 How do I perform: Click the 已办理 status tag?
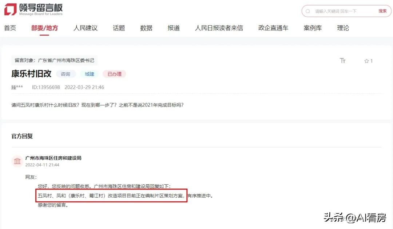tap(114, 74)
